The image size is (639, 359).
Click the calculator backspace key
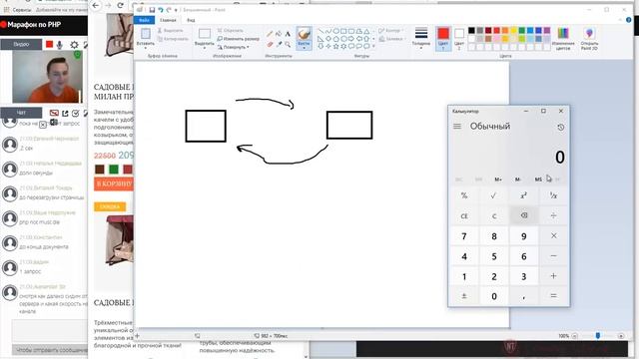[524, 215]
